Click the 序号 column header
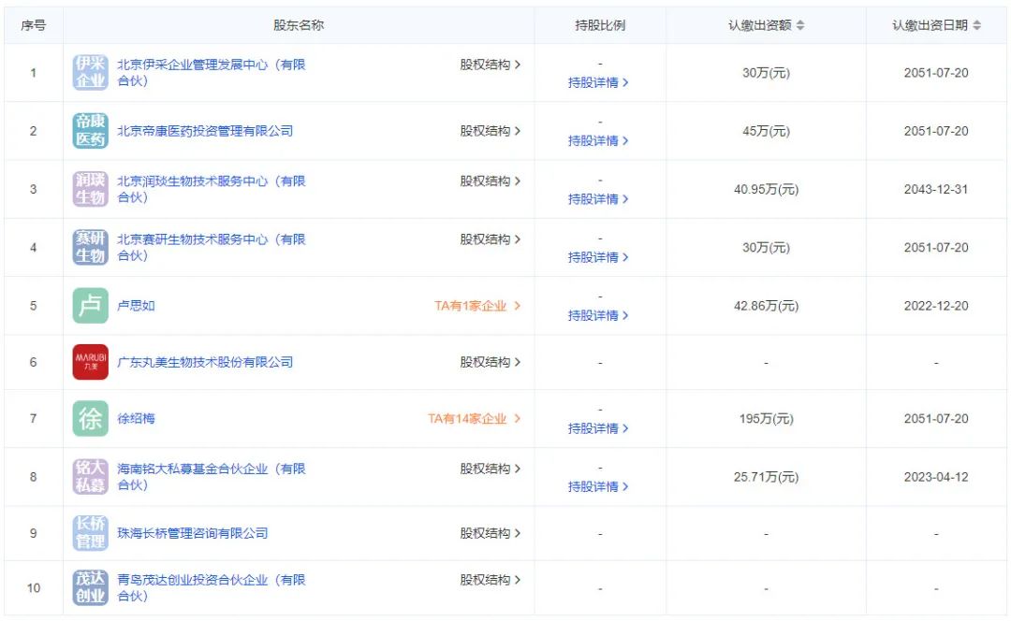 tap(34, 25)
